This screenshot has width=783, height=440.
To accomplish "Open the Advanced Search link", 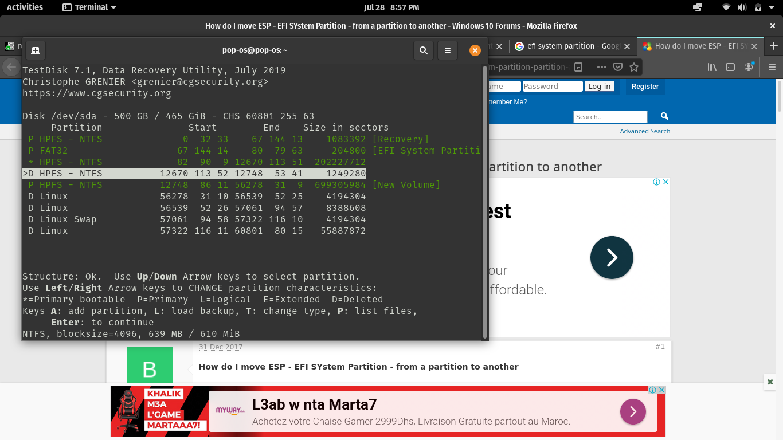I will (645, 131).
